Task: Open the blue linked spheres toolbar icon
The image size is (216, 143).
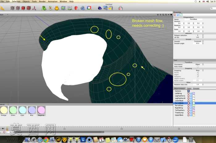Action: [x=83, y=8]
